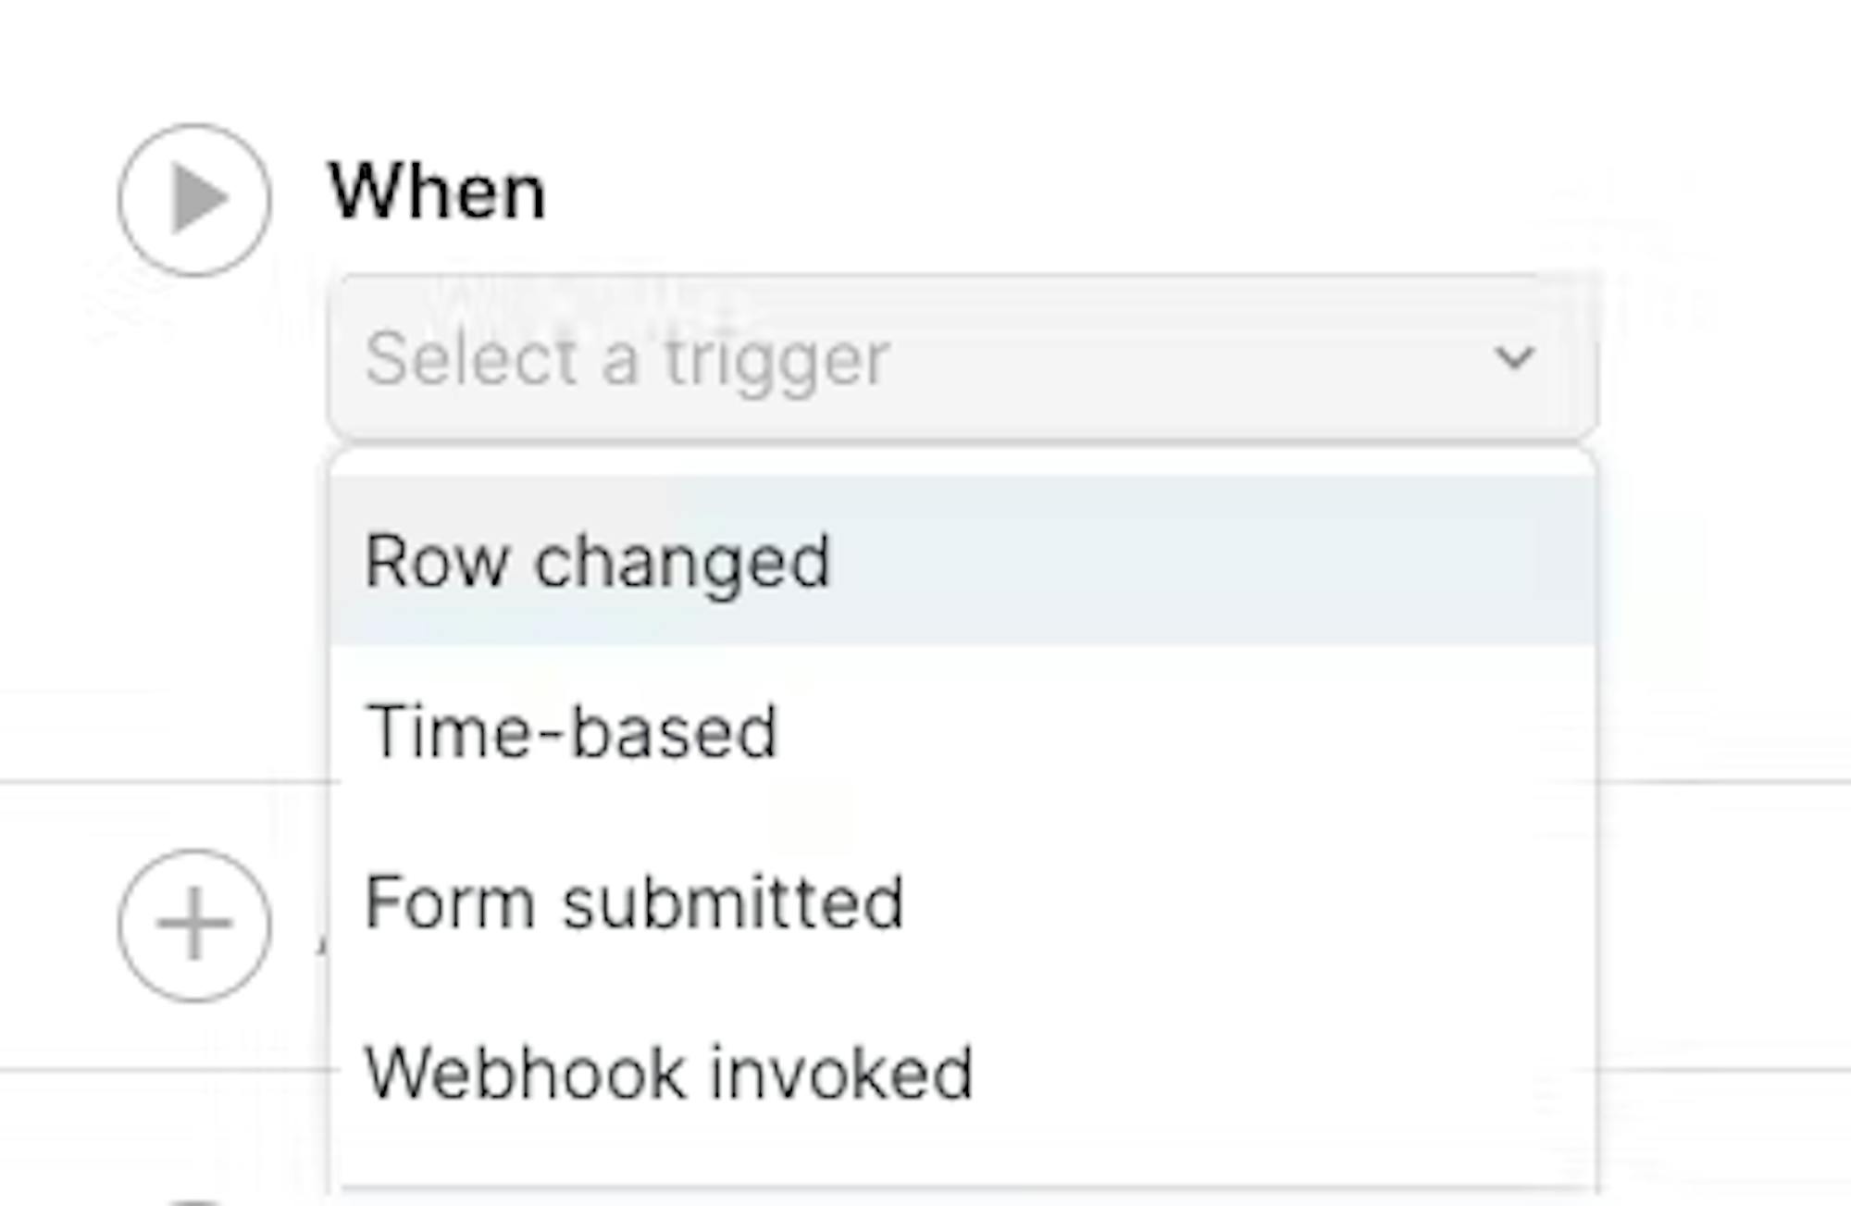Choose Row changed from trigger list

963,561
